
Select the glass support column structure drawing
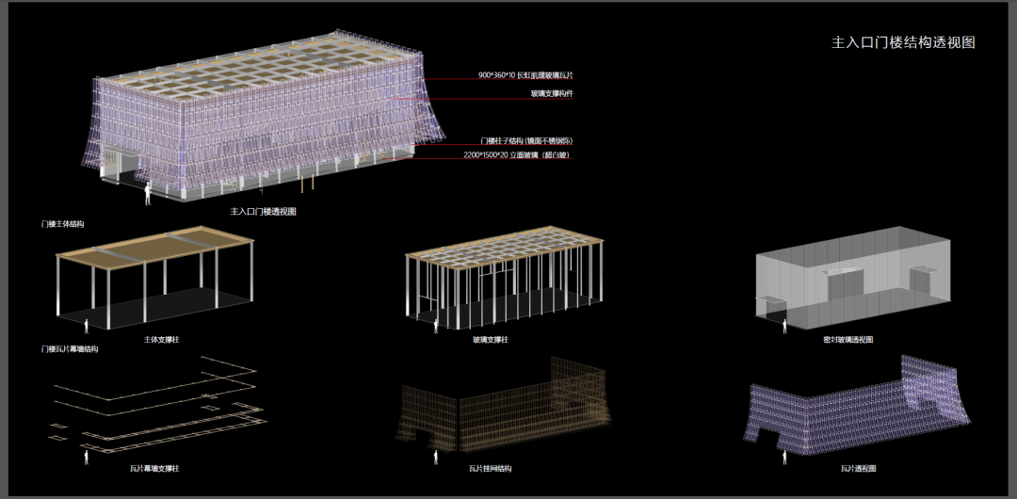(504, 279)
